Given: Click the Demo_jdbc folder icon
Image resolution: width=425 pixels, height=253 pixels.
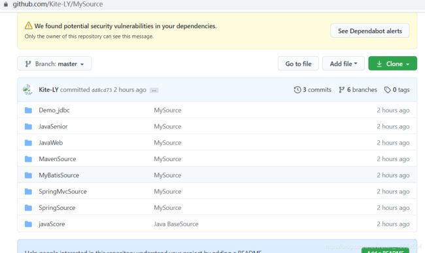Looking at the screenshot, I should pos(28,110).
